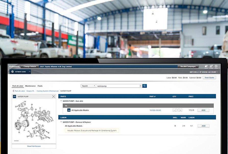The height and width of the screenshot is (154, 228).
Task: Switch to the Fluids tab
Action: [40, 86]
